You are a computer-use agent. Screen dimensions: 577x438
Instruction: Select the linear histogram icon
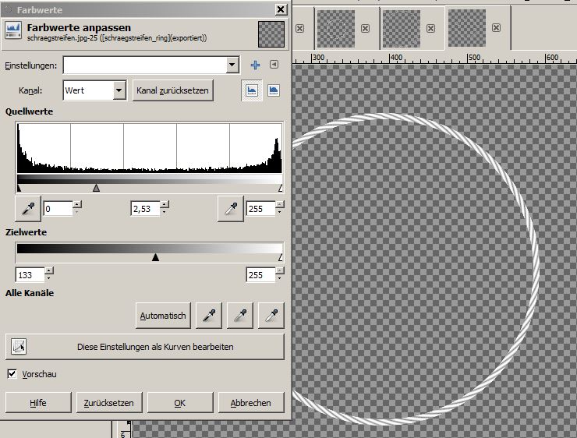(252, 90)
